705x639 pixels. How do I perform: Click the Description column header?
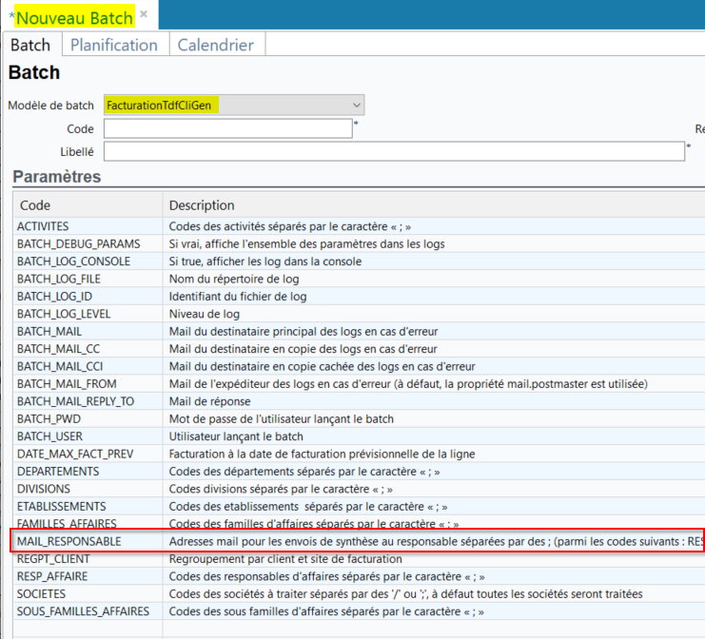click(x=202, y=205)
